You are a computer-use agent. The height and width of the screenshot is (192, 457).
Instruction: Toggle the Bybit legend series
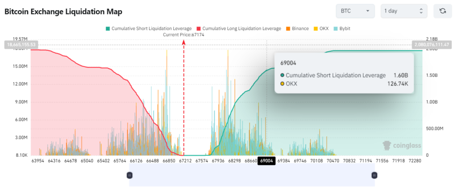[341, 29]
